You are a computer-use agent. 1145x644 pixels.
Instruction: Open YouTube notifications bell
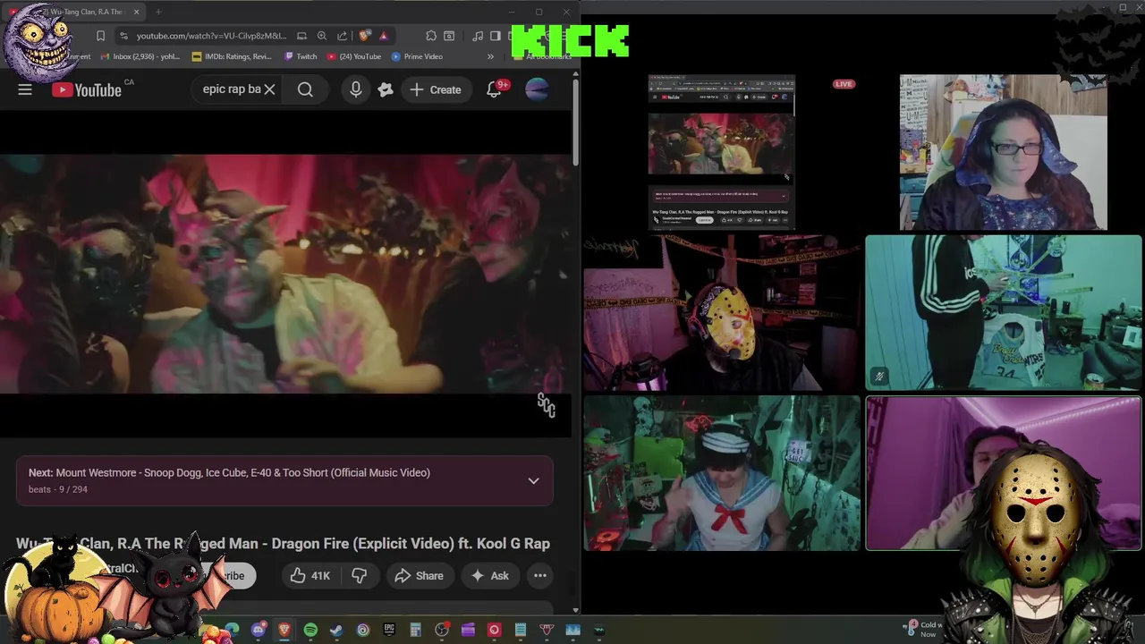click(494, 89)
